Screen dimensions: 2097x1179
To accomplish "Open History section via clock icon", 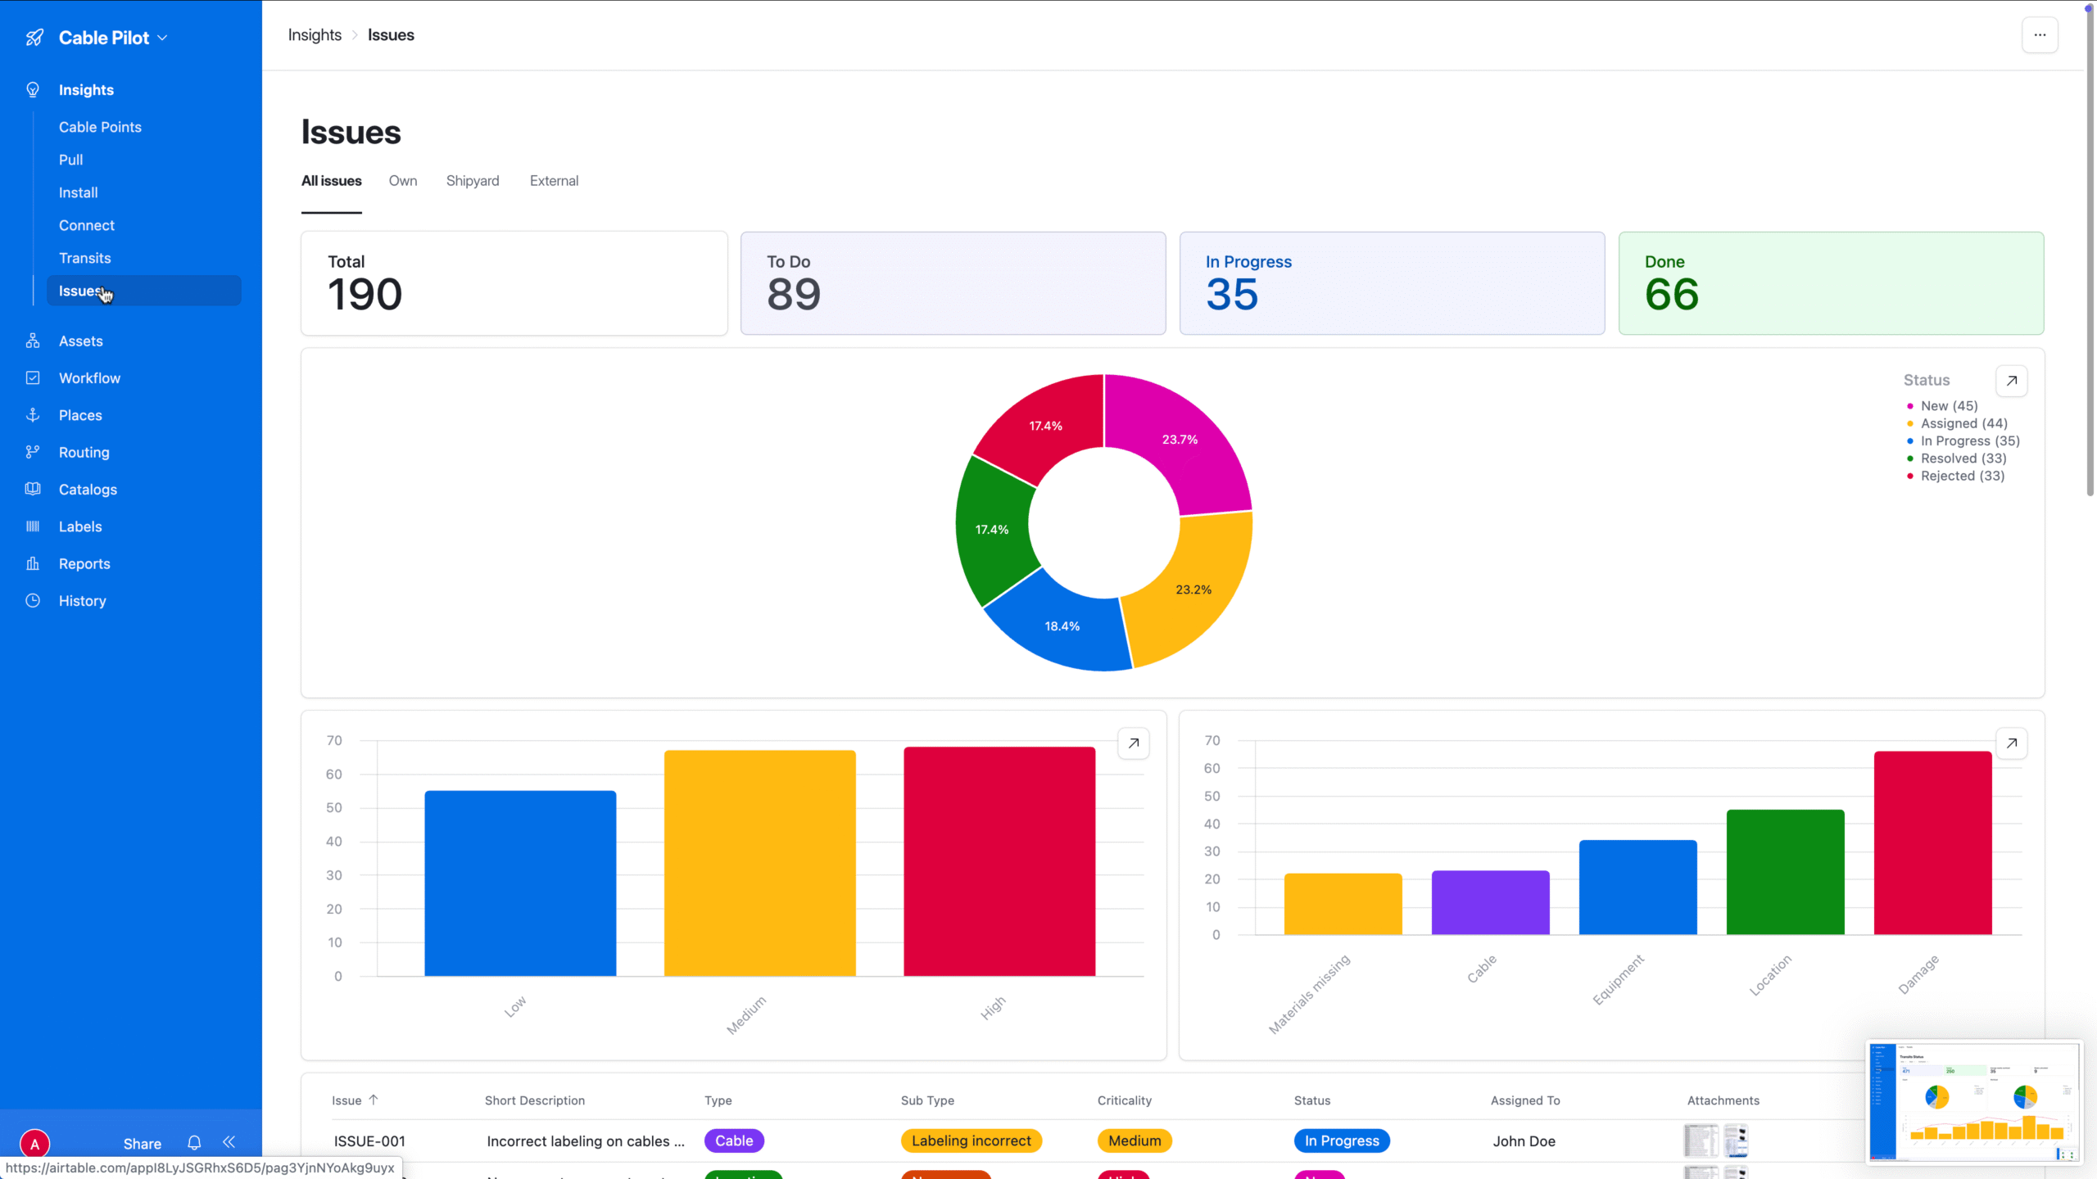I will (33, 601).
